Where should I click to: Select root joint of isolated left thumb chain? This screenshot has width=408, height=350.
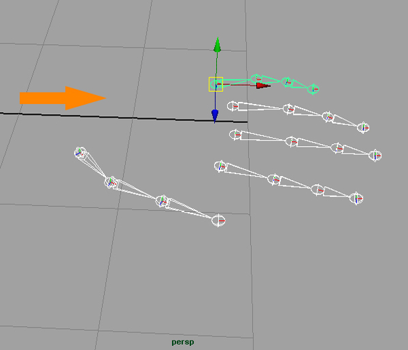click(80, 153)
